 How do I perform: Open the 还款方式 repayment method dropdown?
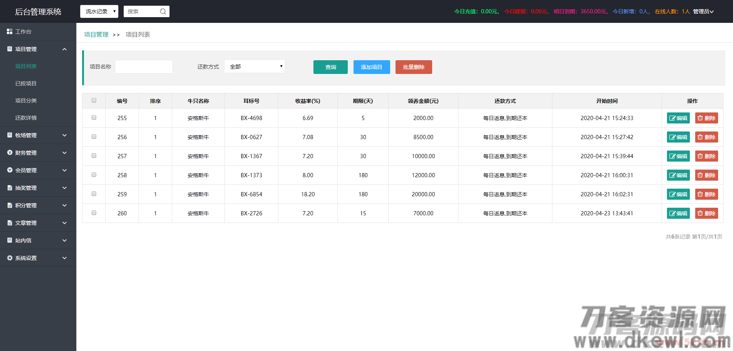pyautogui.click(x=254, y=66)
